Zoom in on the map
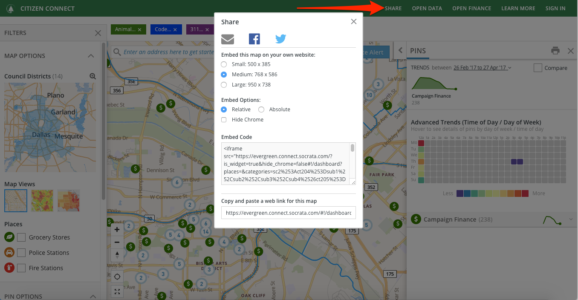 point(117,229)
